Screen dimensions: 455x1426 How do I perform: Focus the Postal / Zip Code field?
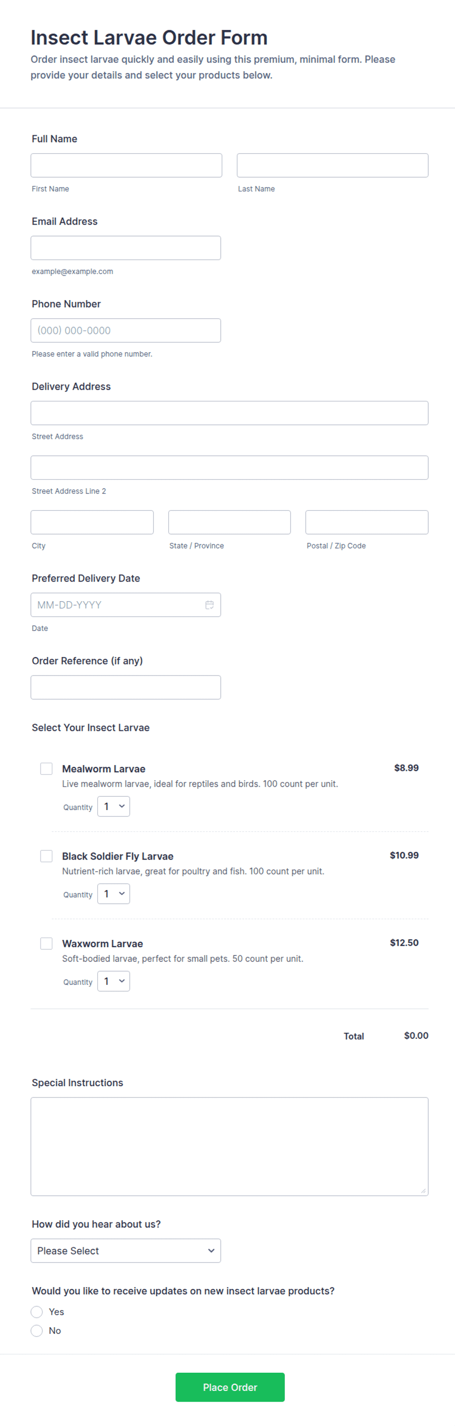click(367, 522)
